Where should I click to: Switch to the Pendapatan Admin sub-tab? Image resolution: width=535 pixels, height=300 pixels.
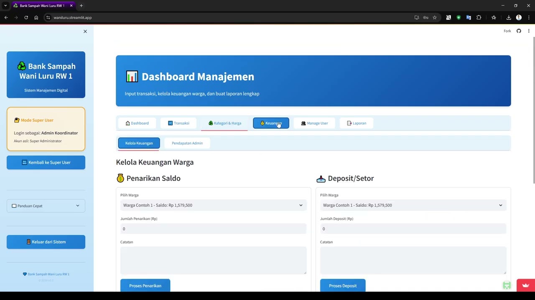(x=187, y=143)
